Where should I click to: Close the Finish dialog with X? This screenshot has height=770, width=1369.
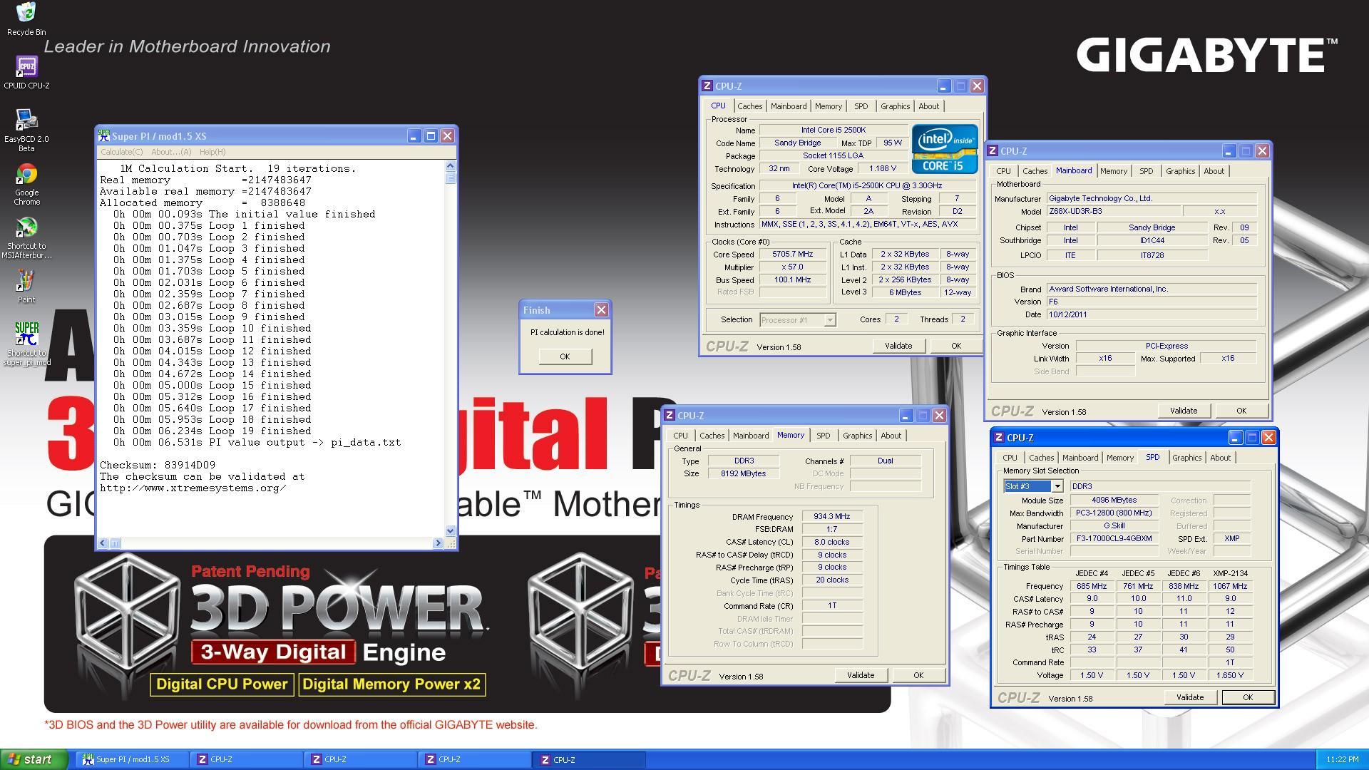point(601,309)
